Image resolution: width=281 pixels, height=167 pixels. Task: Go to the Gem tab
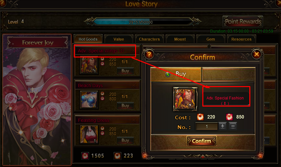(211, 39)
